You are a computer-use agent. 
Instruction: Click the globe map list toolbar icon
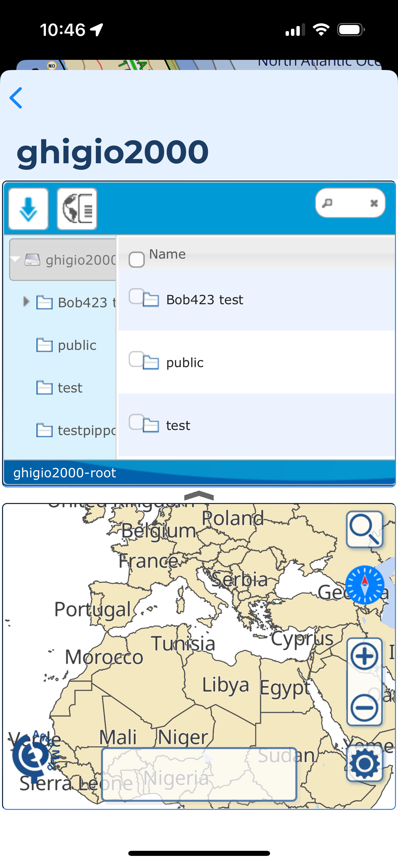[77, 209]
